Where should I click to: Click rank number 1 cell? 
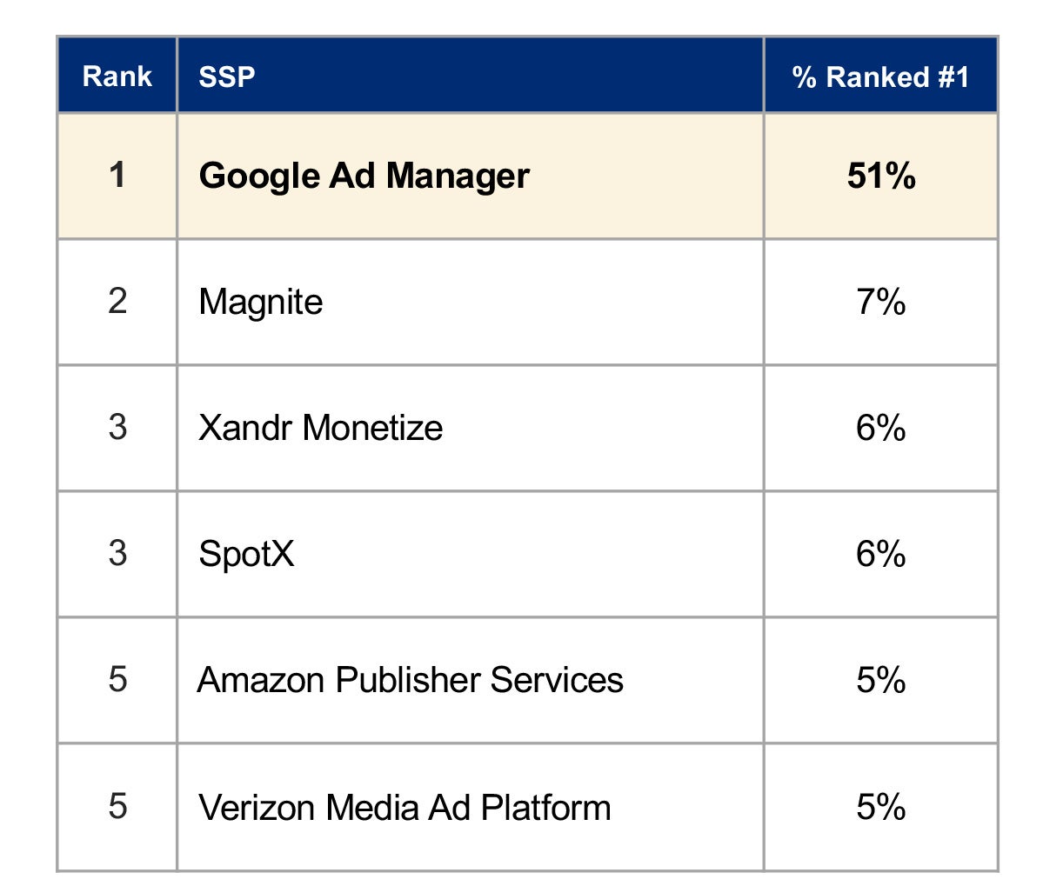point(117,177)
